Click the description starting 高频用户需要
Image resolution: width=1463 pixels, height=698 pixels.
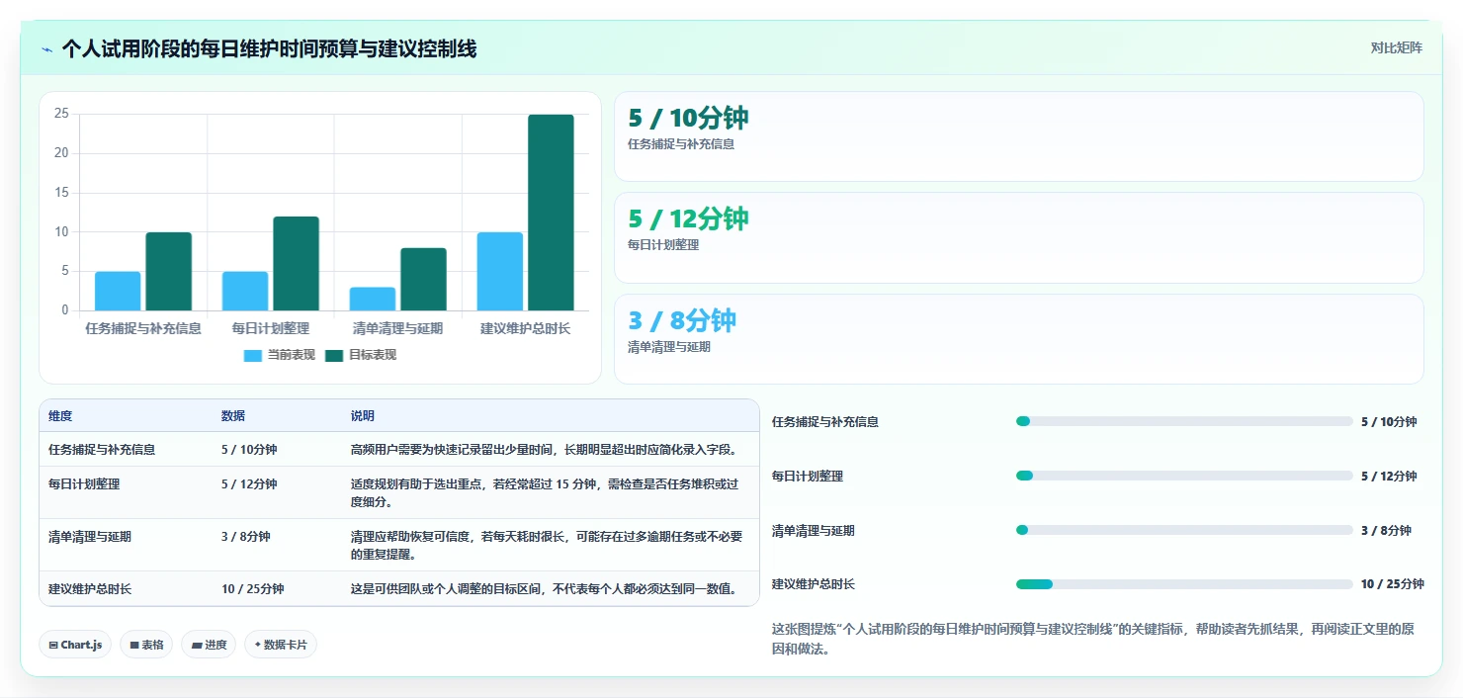point(545,449)
